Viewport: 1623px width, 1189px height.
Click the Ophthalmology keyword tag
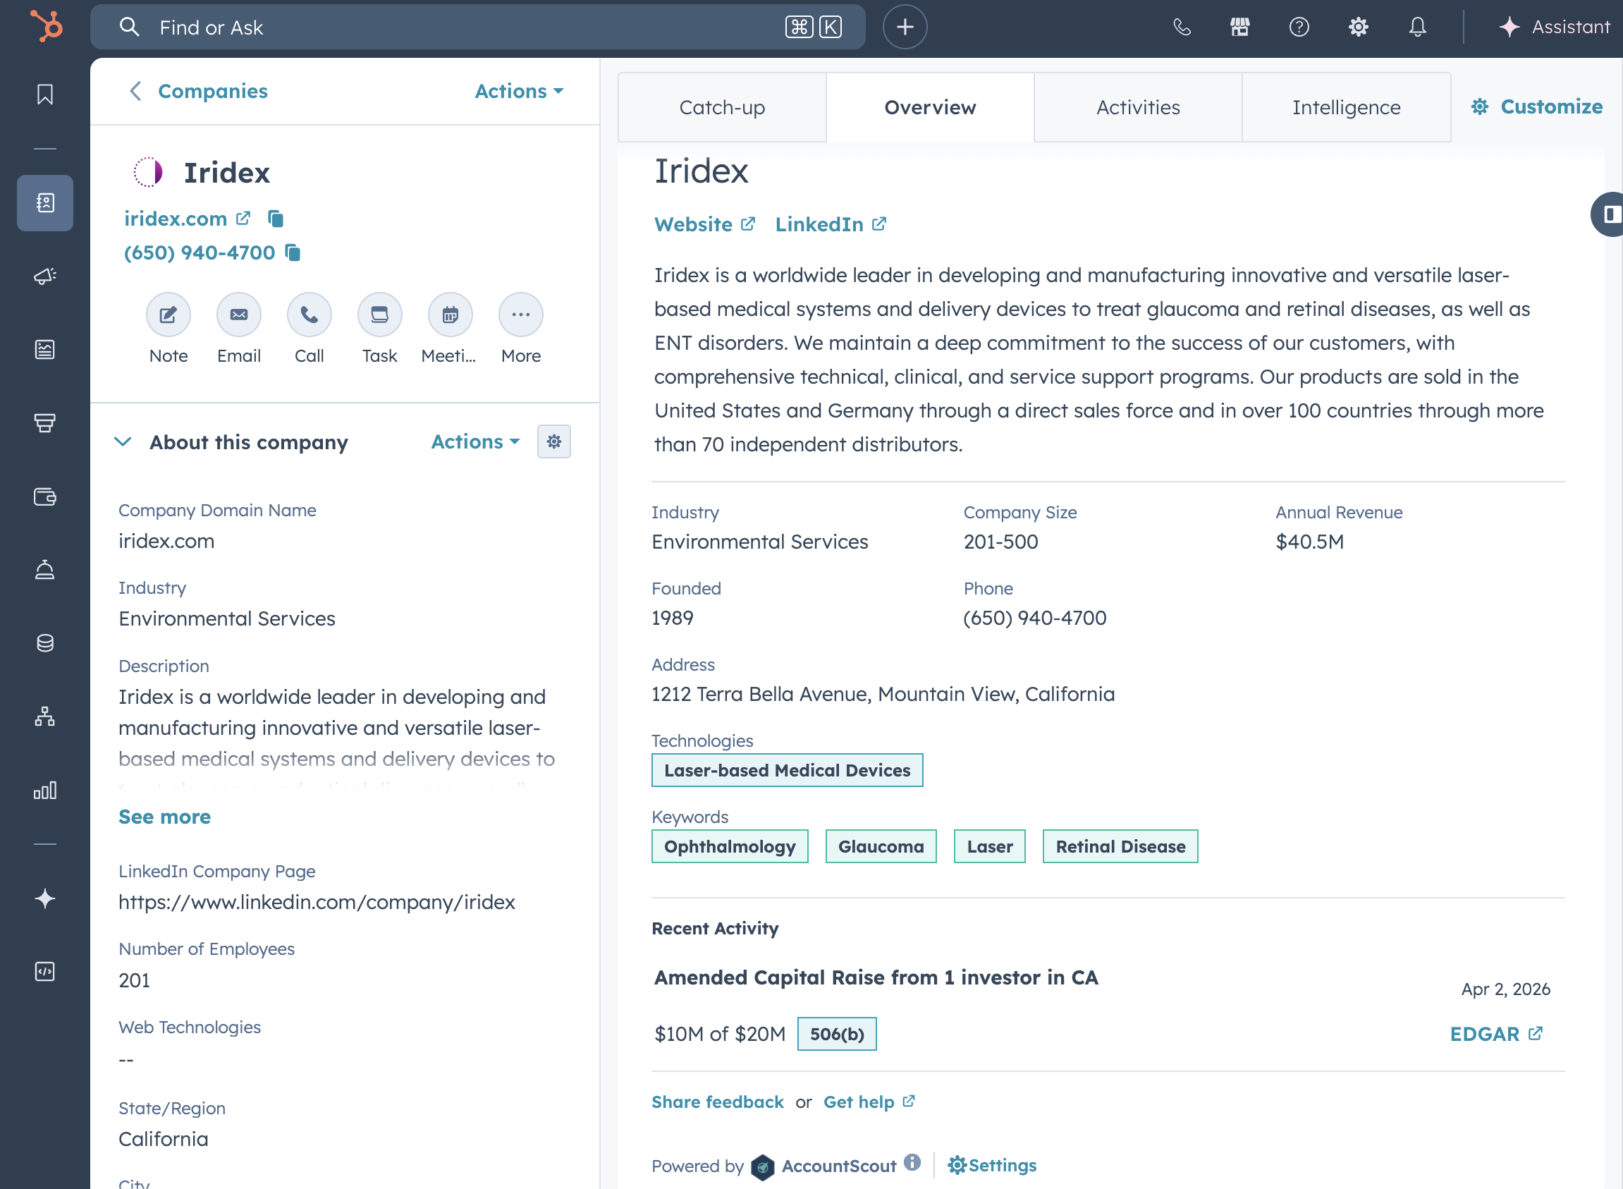pyautogui.click(x=730, y=846)
